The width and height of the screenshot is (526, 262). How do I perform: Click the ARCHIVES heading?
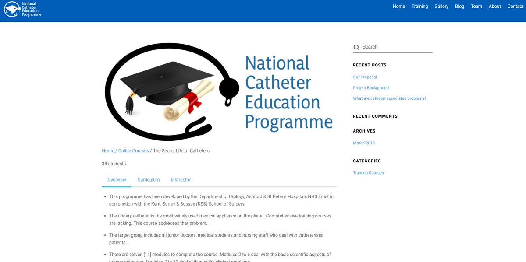click(x=364, y=131)
